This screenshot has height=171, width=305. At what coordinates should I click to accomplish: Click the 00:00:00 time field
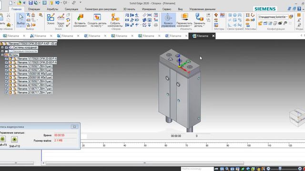176,136
